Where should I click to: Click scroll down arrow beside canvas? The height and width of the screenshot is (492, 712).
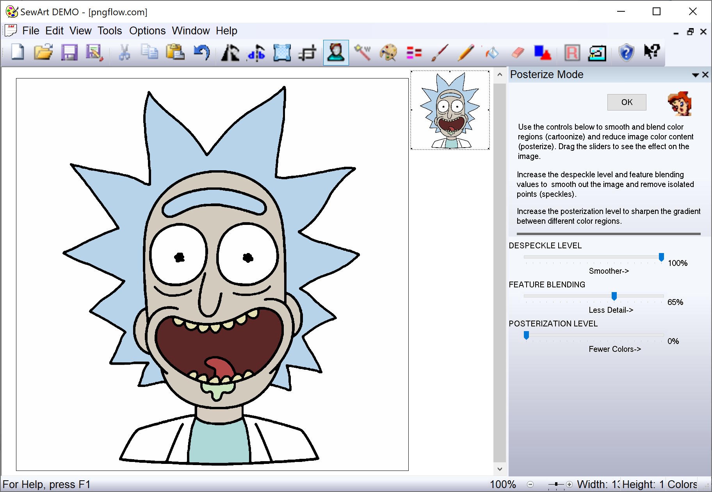(x=500, y=469)
